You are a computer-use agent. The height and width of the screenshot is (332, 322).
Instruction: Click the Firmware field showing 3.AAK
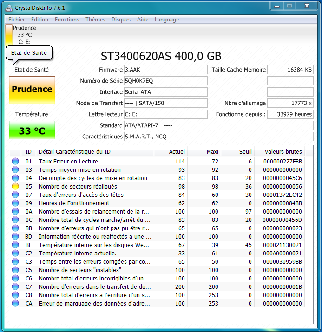[x=166, y=70]
